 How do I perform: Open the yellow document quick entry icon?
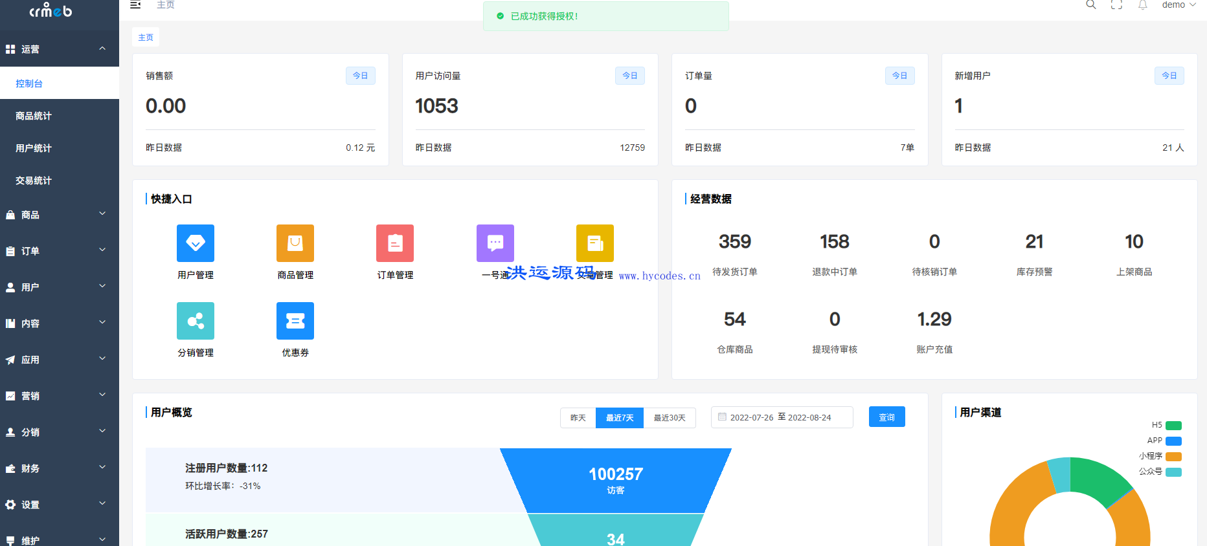coord(595,243)
